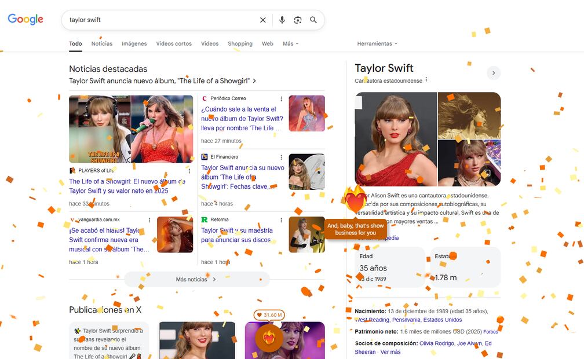The height and width of the screenshot is (359, 584).
Task: Click the voice search microphone icon
Action: 282,20
